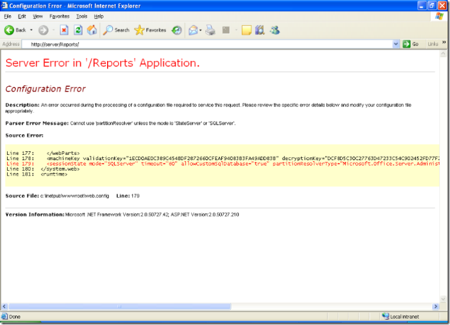
Task: Open the History toolbar icon
Action: click(x=176, y=30)
